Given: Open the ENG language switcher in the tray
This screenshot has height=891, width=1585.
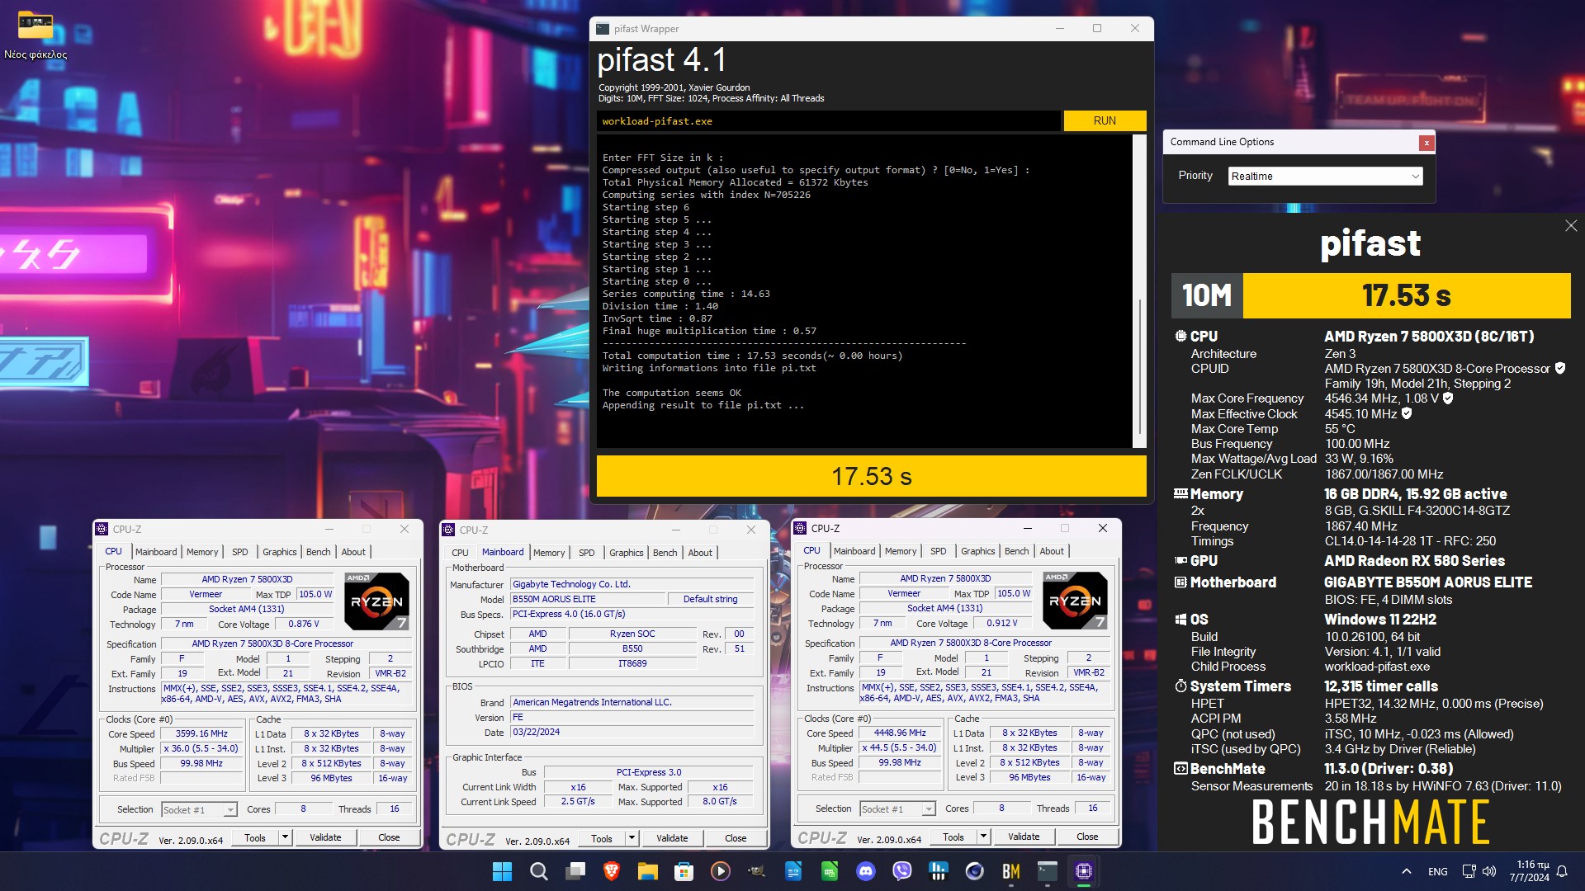Looking at the screenshot, I should [1437, 871].
